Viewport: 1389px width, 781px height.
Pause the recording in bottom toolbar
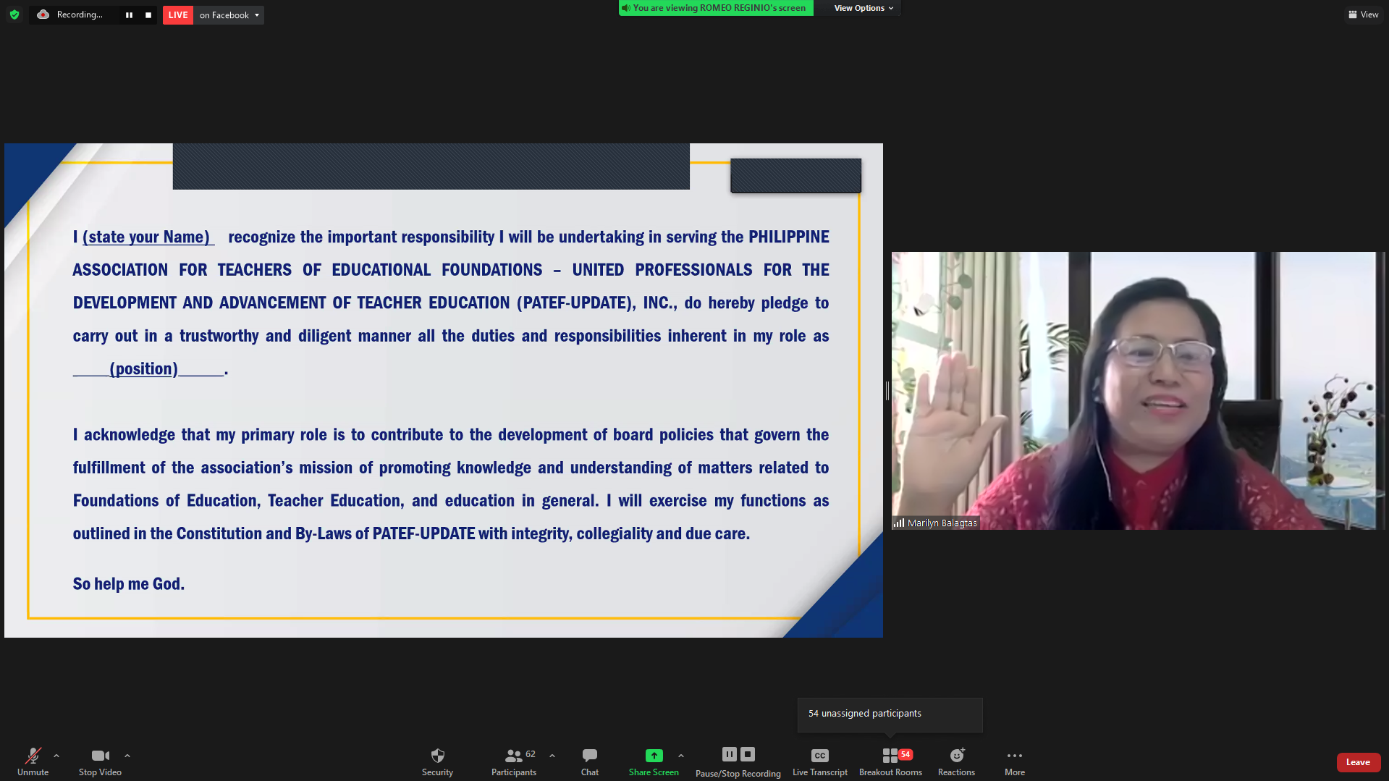729,754
